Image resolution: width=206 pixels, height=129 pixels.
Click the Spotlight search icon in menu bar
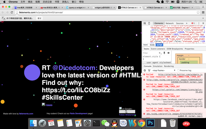196,2
